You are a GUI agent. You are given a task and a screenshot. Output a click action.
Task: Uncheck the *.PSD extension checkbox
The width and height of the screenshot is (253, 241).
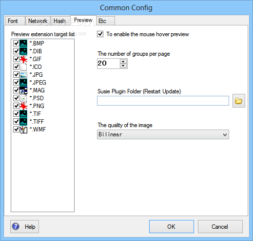[16, 98]
